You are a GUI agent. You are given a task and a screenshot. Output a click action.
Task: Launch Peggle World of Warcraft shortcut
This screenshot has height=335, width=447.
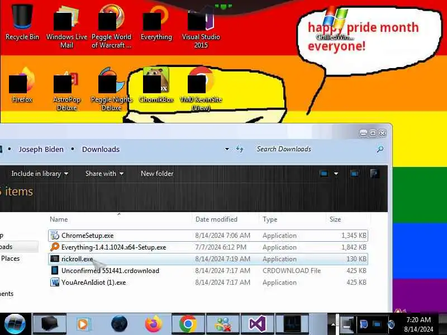coord(111,26)
